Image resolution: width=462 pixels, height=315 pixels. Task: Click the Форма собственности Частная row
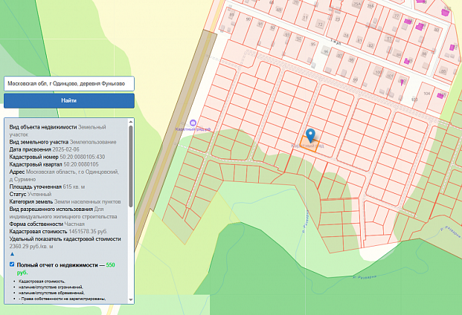point(47,224)
